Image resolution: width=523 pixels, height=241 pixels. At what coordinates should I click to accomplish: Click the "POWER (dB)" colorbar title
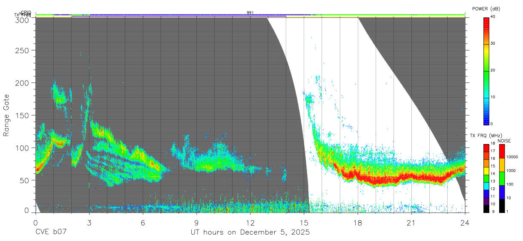pos(486,9)
